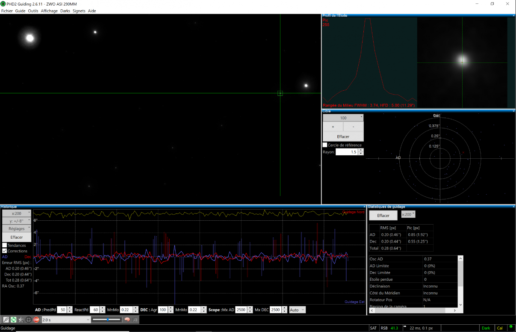Adjust the gamma slider in the toolbar

click(107, 320)
